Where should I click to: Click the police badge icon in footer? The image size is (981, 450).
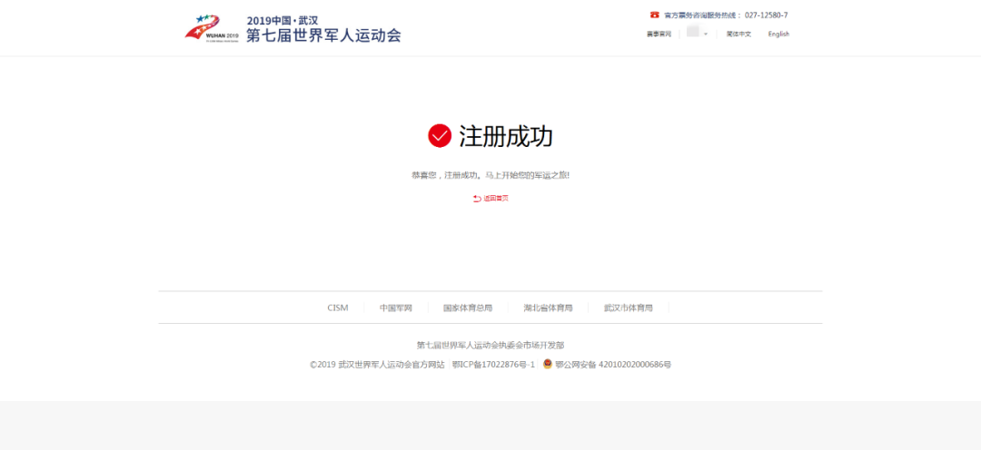tap(548, 364)
